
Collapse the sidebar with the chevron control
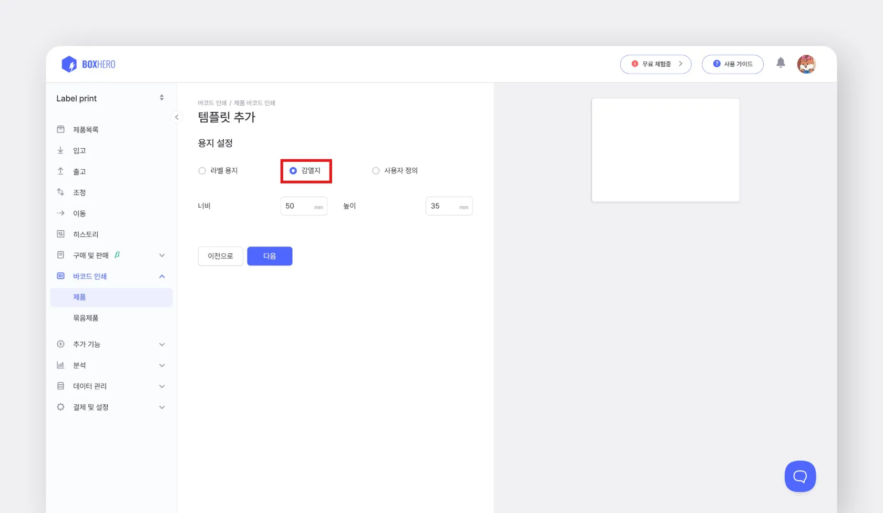click(x=177, y=117)
